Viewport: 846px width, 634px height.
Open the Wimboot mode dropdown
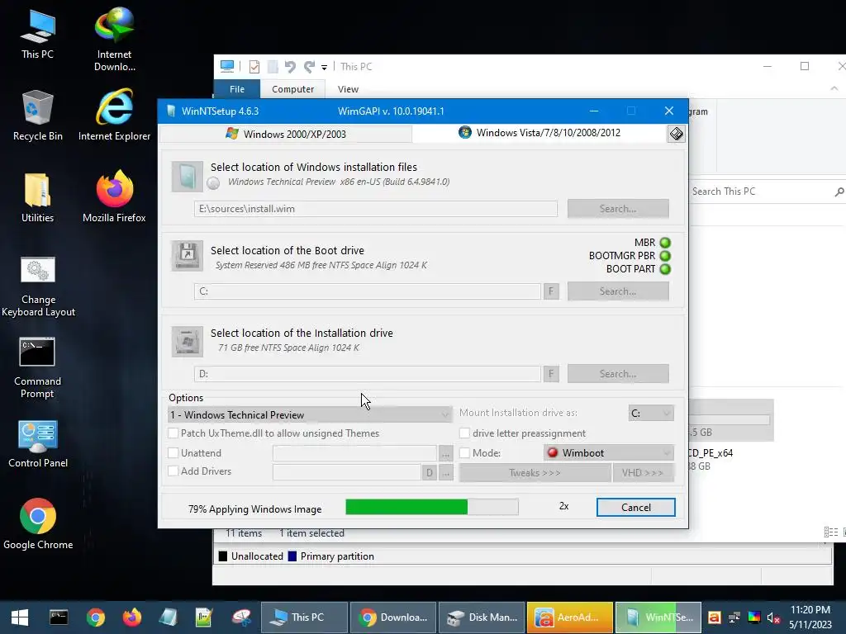[x=609, y=453]
